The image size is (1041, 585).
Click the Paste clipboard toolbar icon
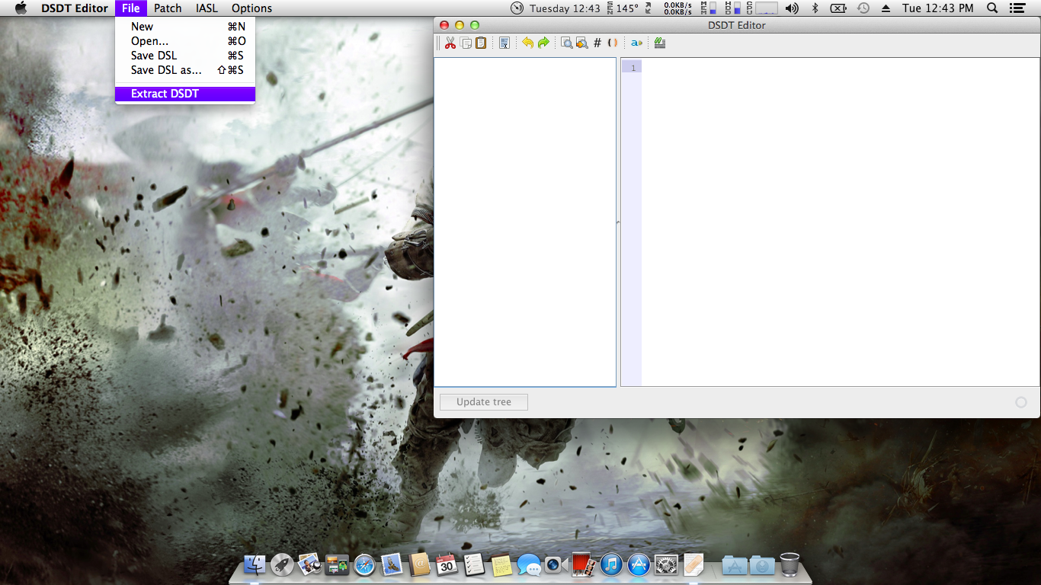point(481,43)
